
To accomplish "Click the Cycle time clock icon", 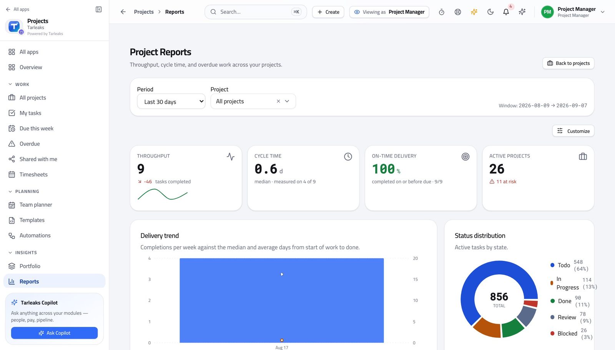I will (348, 156).
